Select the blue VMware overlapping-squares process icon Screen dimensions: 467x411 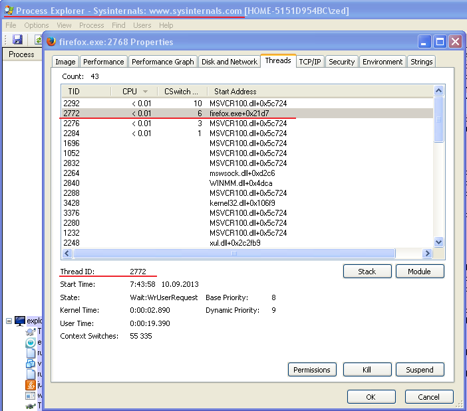[30, 364]
